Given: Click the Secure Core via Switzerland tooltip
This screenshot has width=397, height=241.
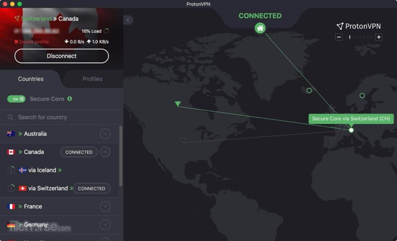Looking at the screenshot, I should tap(351, 119).
